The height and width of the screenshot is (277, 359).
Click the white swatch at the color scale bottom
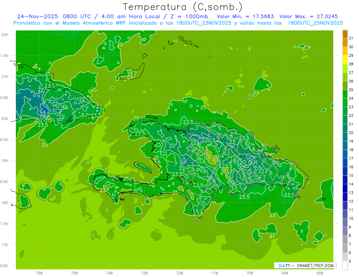(x=345, y=265)
